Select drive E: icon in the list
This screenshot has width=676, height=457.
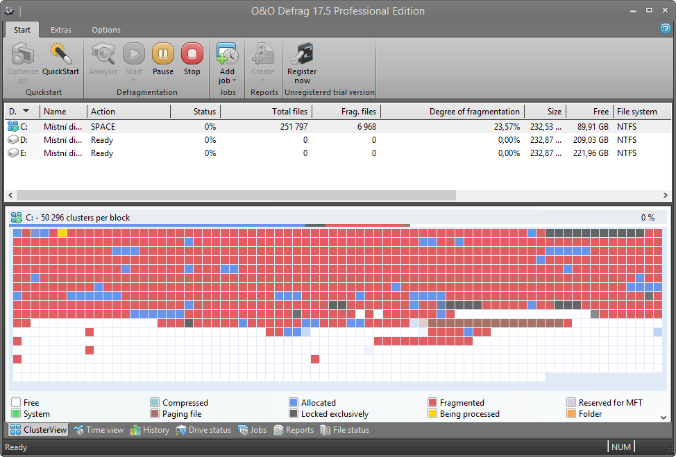coord(13,153)
